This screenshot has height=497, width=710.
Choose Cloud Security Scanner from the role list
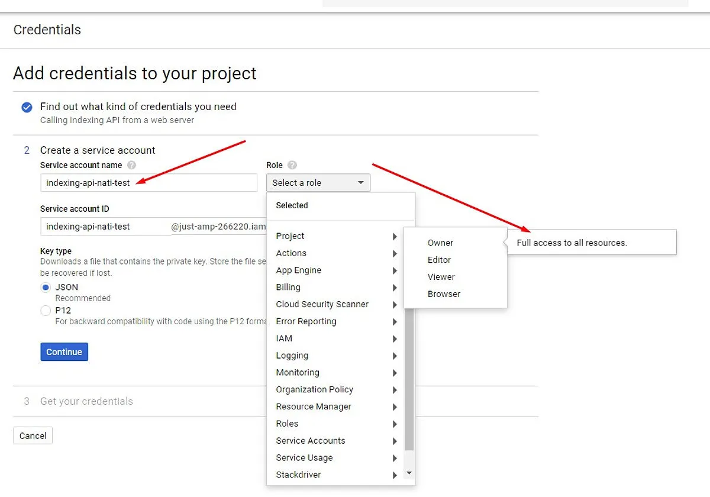tap(321, 304)
